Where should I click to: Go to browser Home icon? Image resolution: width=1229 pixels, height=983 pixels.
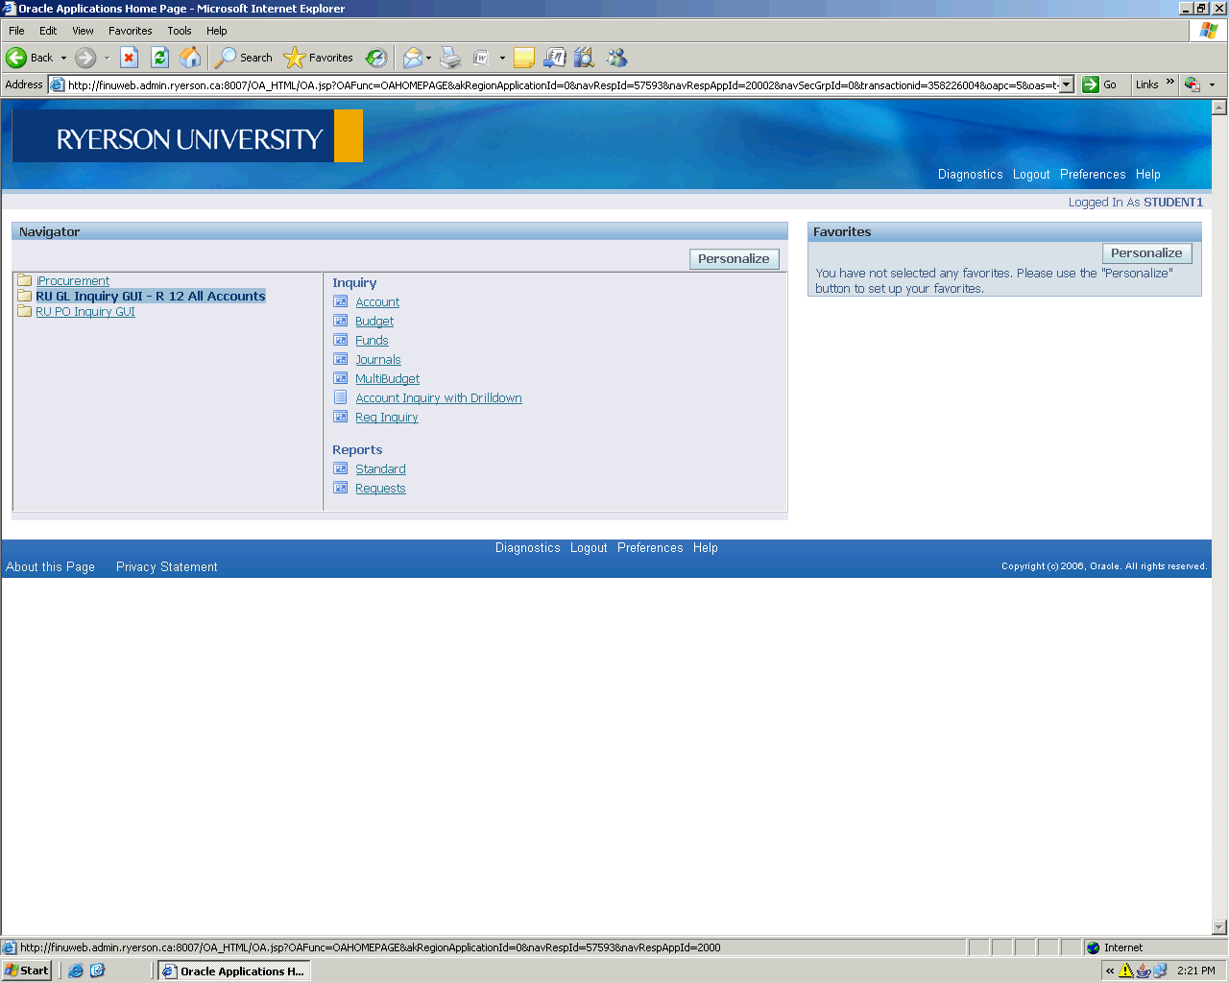pos(190,58)
